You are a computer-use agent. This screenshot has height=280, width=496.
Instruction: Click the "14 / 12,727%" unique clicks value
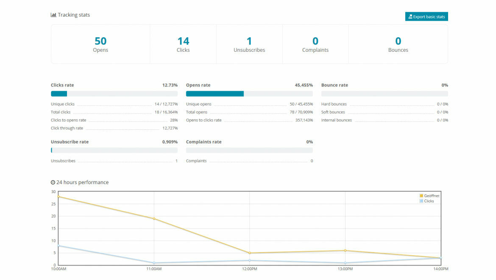tap(166, 104)
